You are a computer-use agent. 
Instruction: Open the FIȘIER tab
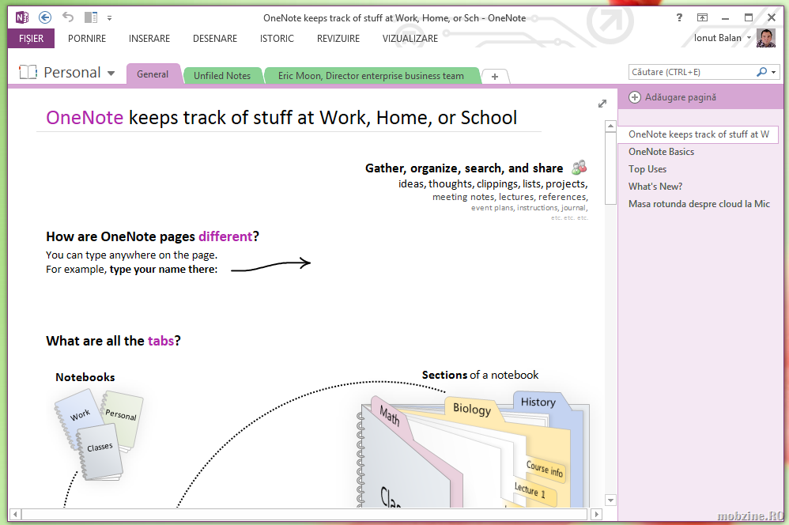click(31, 39)
